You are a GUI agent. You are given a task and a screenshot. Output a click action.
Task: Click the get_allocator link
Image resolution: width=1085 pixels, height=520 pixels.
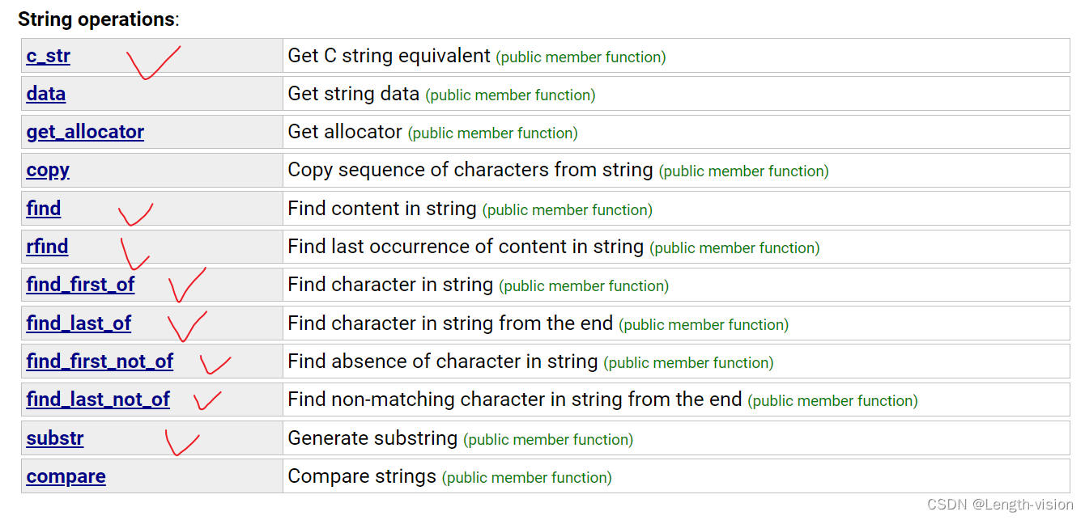[85, 132]
